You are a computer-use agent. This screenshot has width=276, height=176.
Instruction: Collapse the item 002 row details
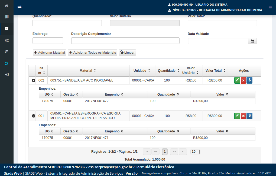pyautogui.click(x=33, y=80)
